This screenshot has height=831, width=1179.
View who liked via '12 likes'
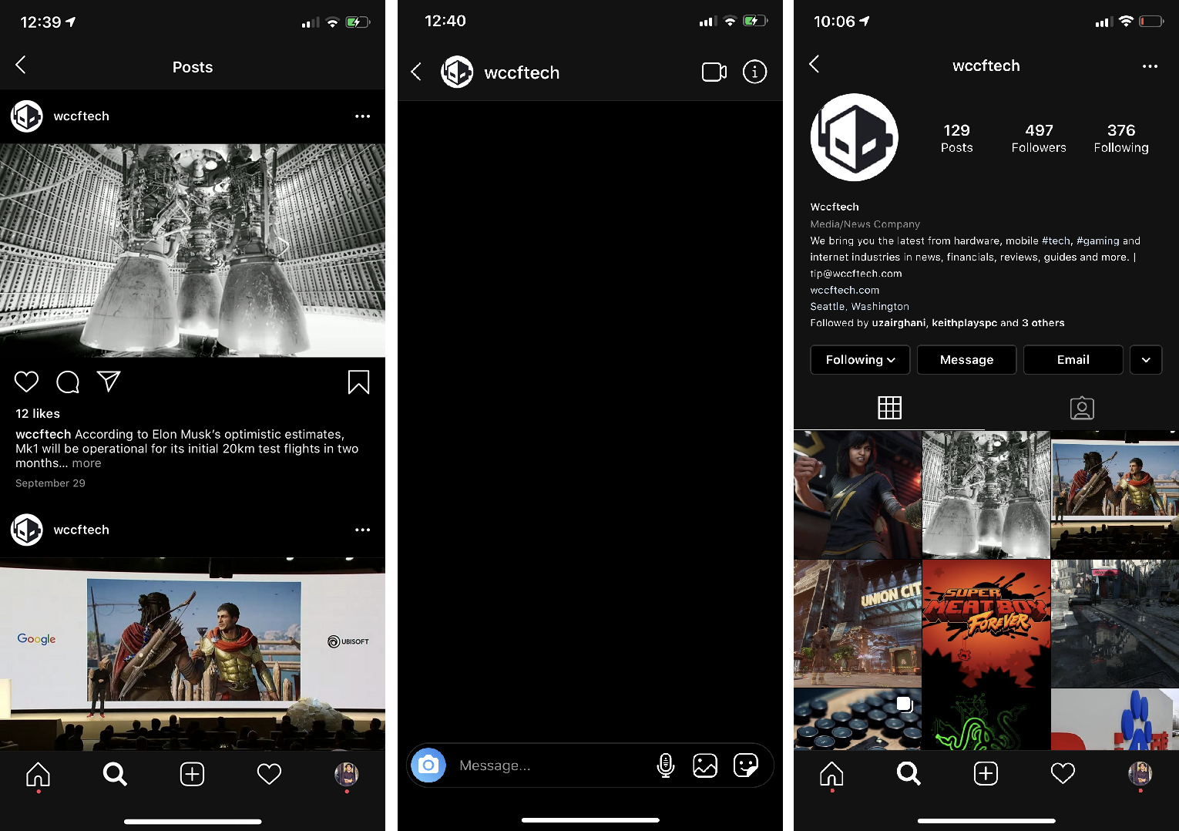38,414
